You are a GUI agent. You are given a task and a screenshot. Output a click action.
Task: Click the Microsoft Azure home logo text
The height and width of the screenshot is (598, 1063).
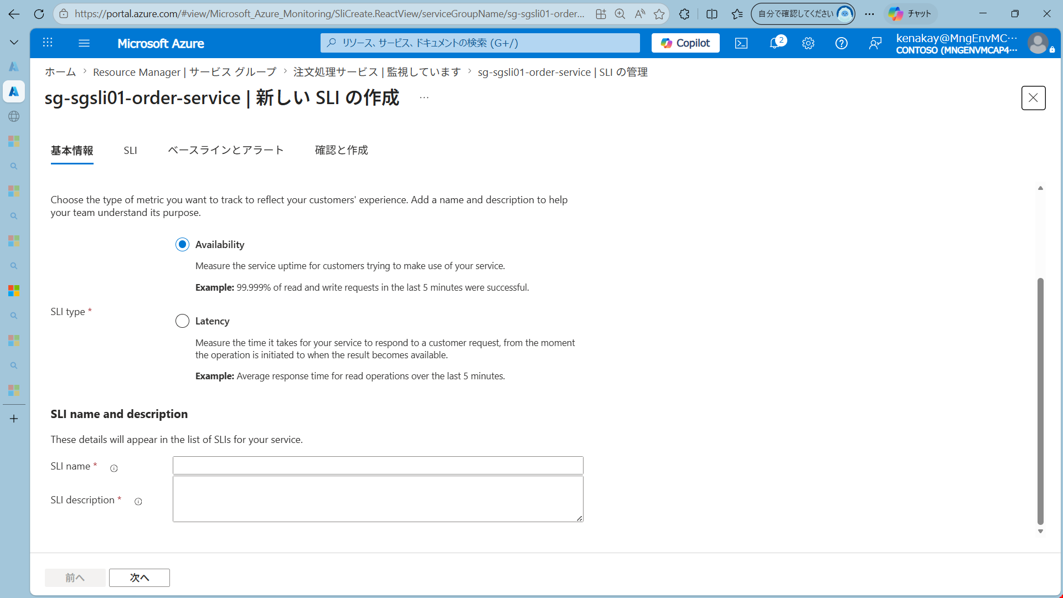pos(161,43)
